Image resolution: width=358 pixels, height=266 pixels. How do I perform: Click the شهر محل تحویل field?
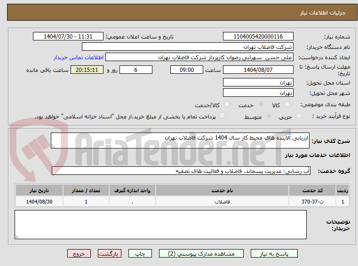click(x=258, y=93)
